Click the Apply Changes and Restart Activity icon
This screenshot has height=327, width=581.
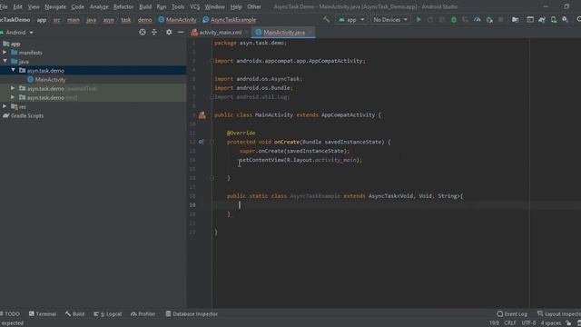tap(430, 20)
